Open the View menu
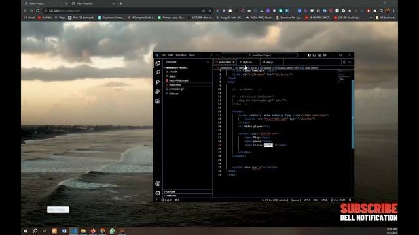The height and width of the screenshot is (235, 419). click(x=192, y=55)
